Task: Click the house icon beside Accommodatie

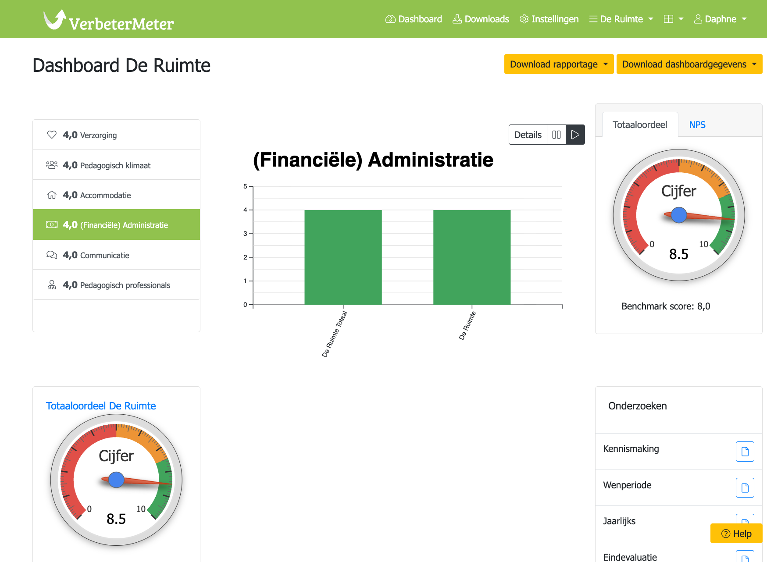Action: (x=52, y=195)
